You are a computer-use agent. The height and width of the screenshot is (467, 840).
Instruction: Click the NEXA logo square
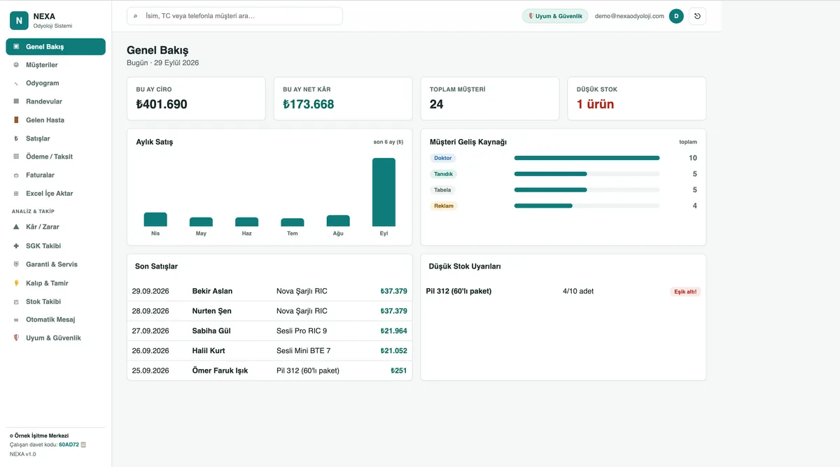[x=19, y=21]
